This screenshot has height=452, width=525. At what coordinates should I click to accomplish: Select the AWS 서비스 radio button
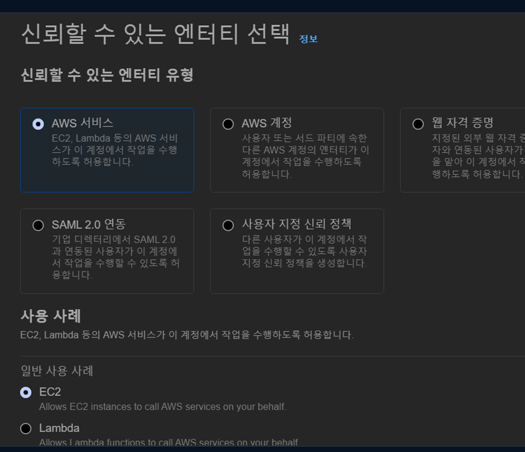coord(38,124)
